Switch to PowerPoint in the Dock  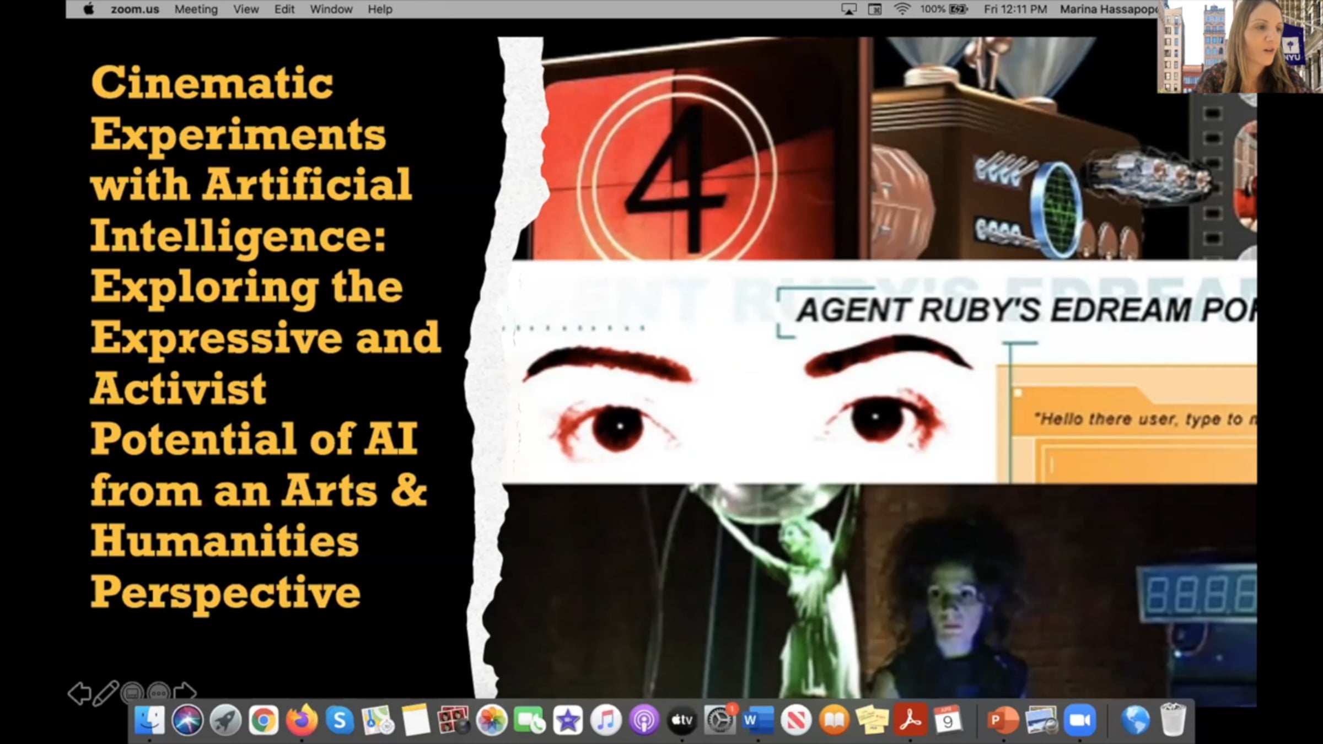click(1003, 720)
